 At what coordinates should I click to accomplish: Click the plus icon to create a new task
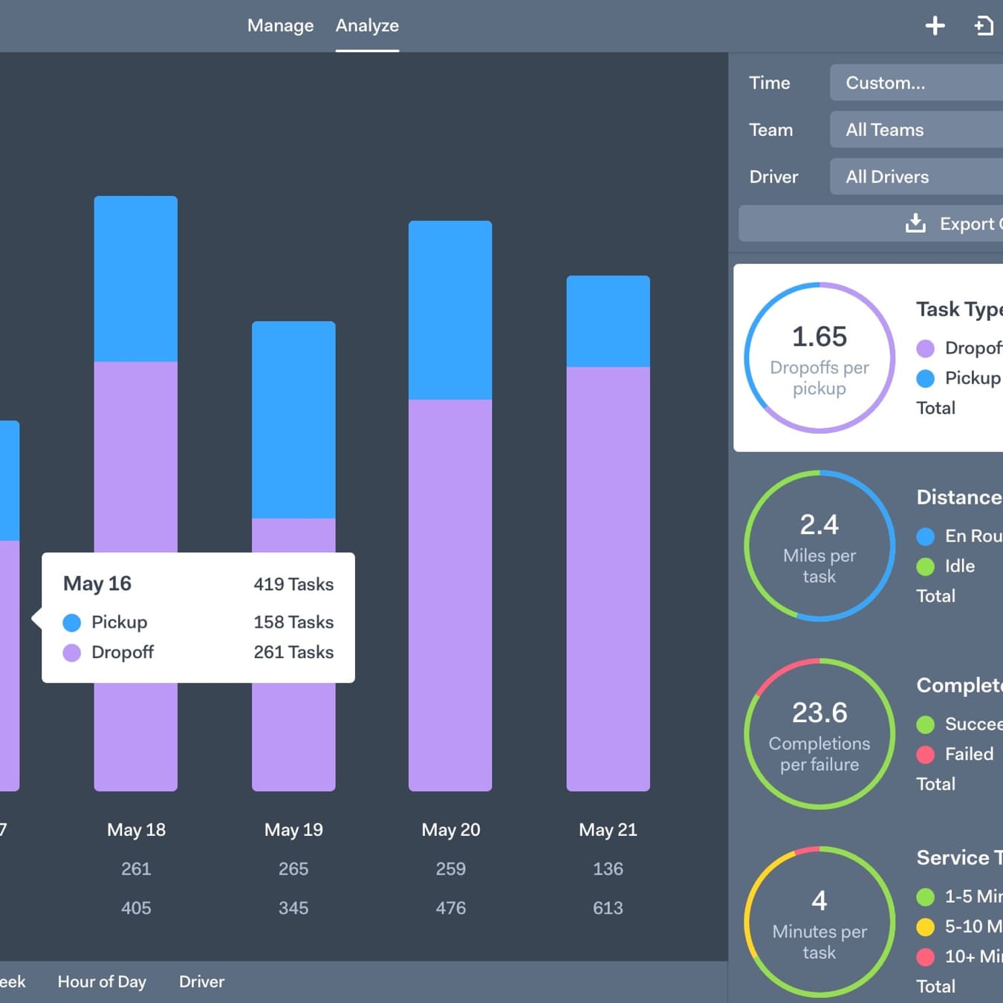point(935,25)
